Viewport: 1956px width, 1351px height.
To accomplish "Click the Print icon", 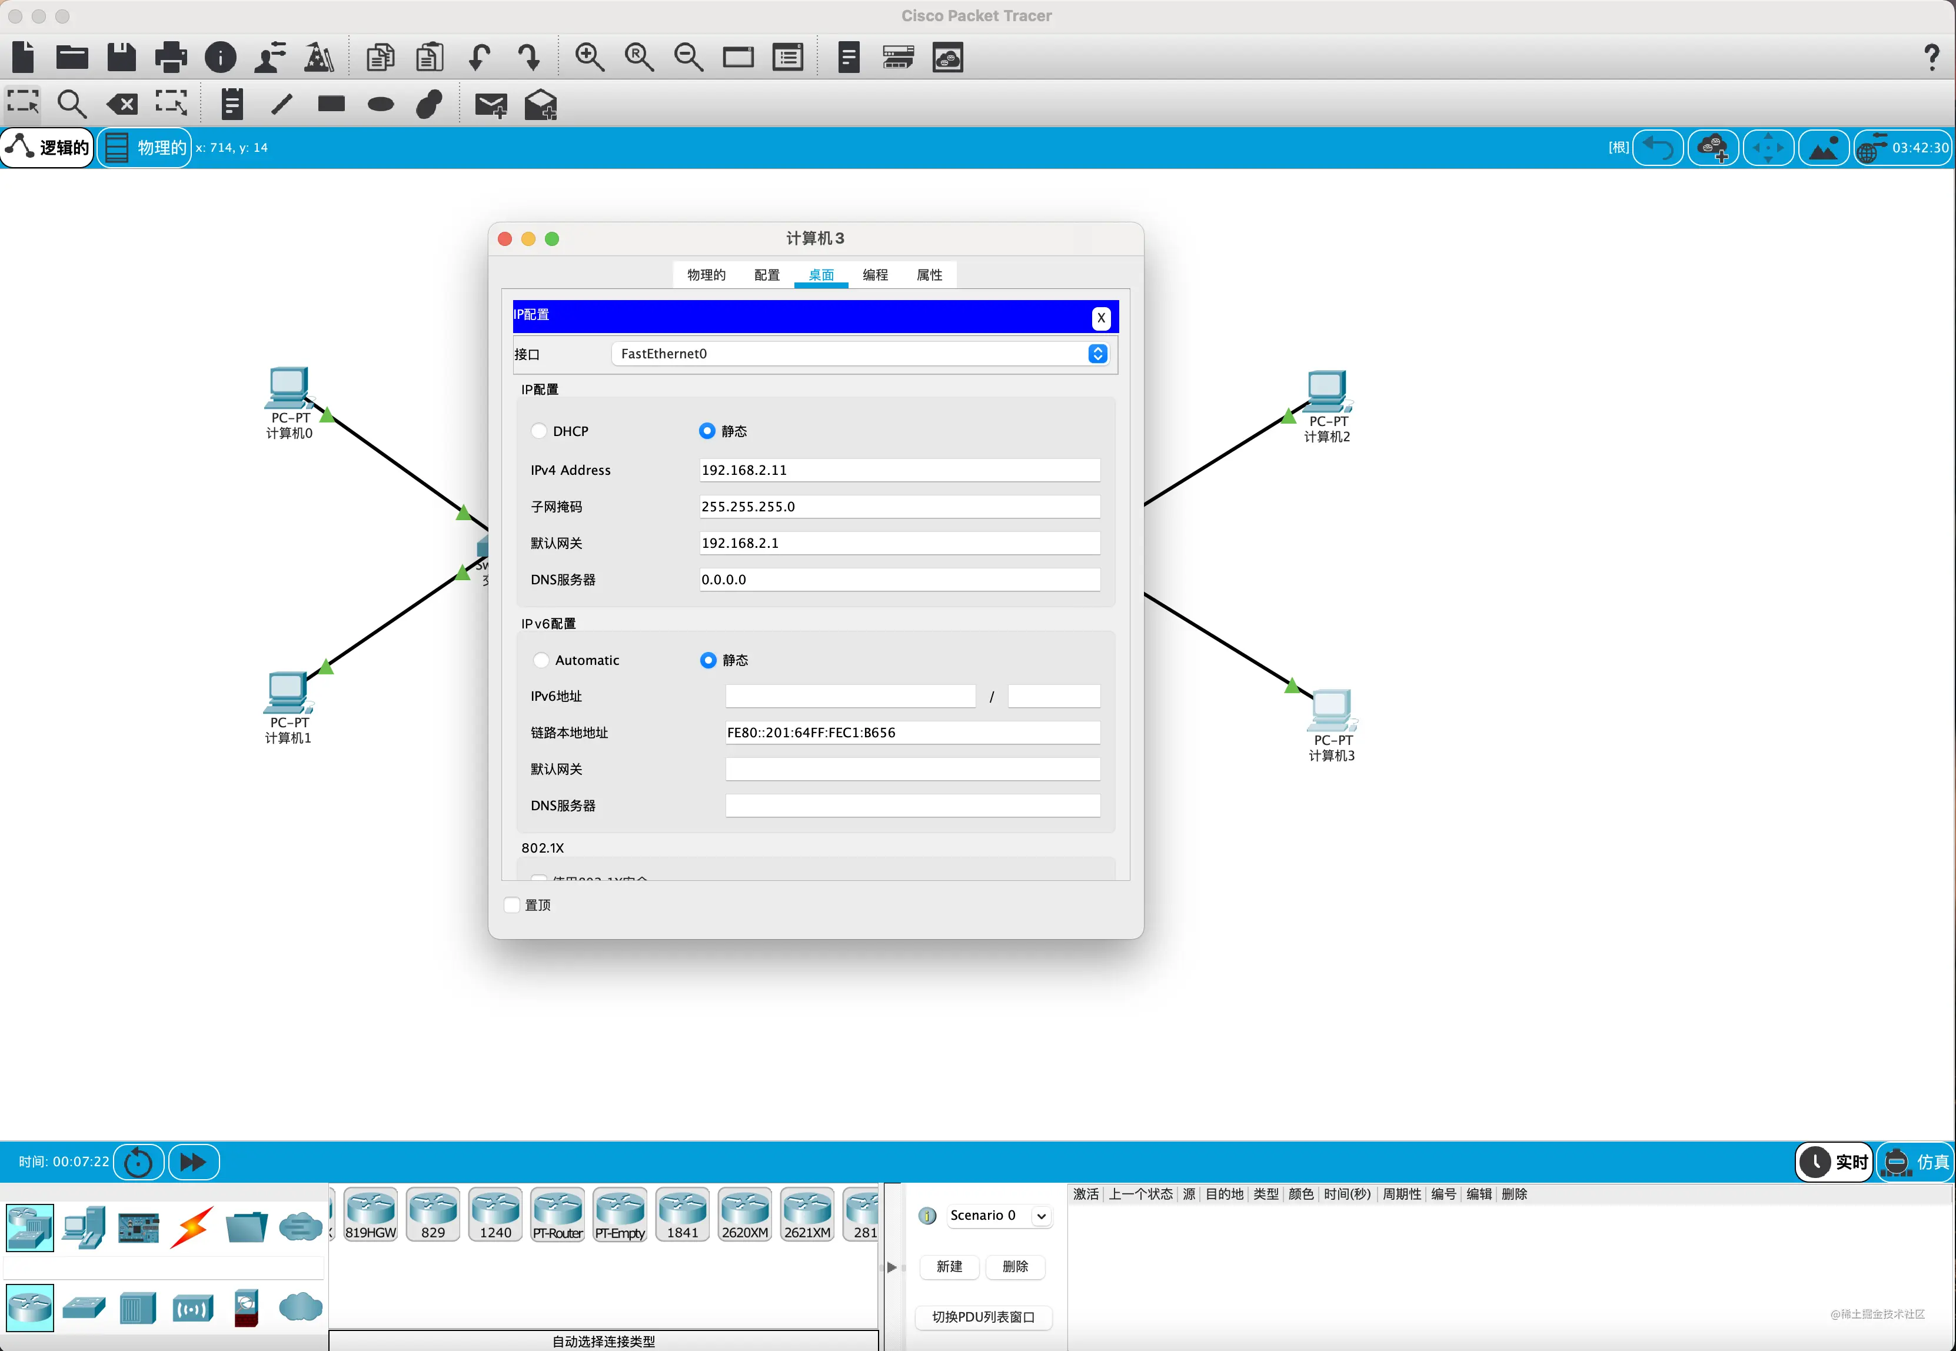I will coord(171,56).
